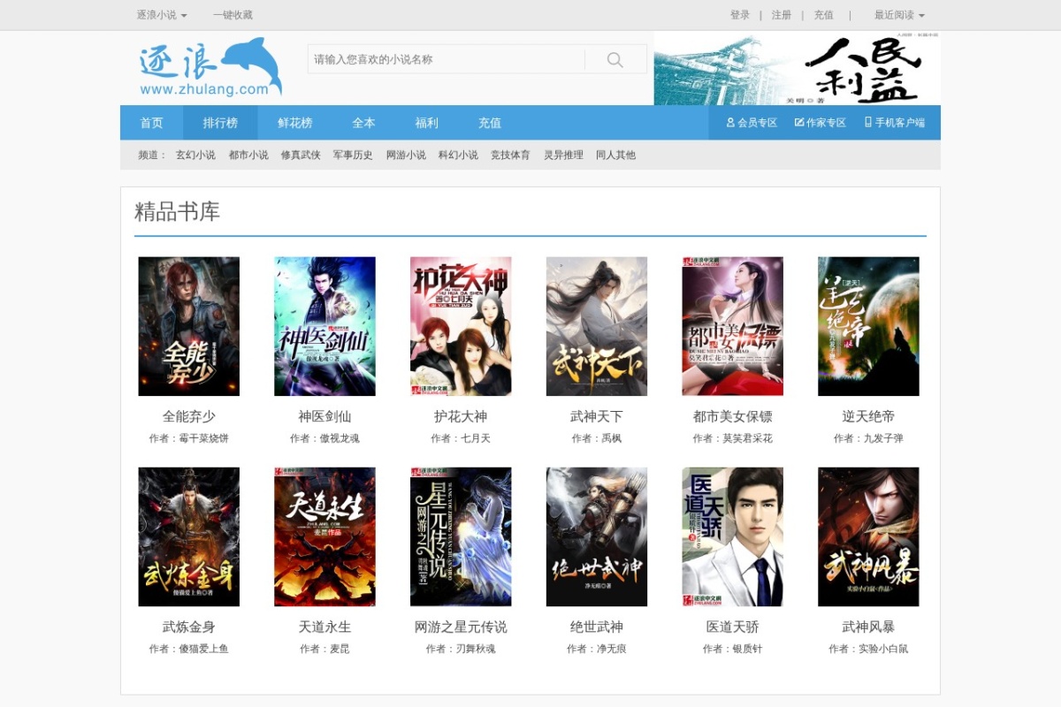Open the 护花大神 book cover
Screen dimensions: 1061x707
[461, 326]
